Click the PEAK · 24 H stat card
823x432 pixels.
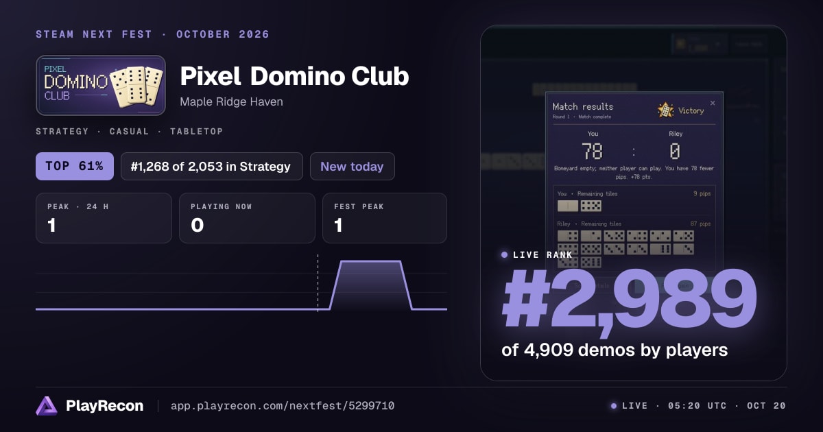point(104,218)
